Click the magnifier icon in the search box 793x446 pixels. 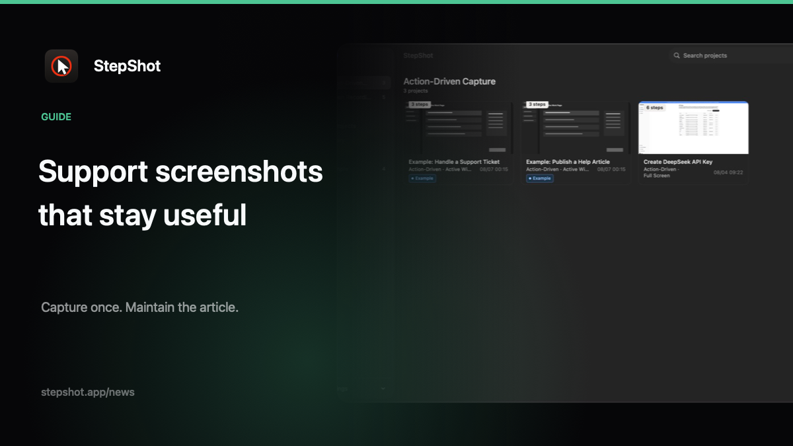pyautogui.click(x=677, y=56)
